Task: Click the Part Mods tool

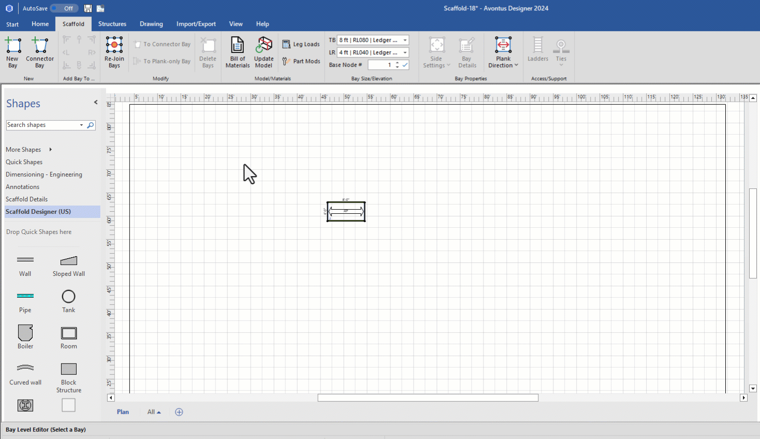Action: 301,61
